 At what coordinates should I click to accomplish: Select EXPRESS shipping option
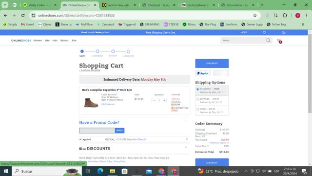(x=198, y=99)
